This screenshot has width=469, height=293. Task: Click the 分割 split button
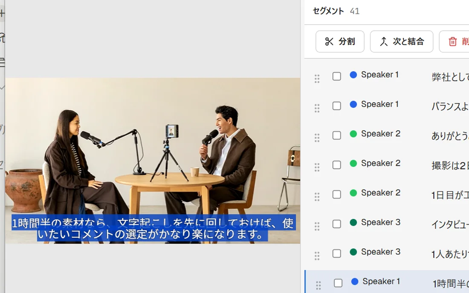[340, 41]
